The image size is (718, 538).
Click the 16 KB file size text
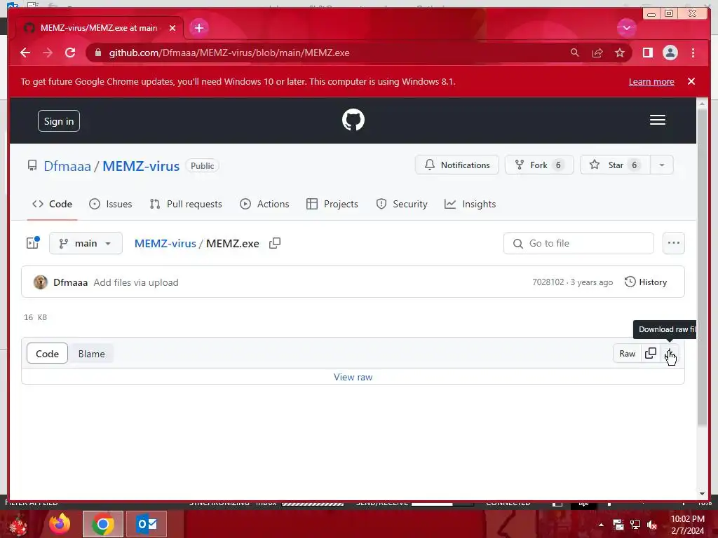(35, 317)
